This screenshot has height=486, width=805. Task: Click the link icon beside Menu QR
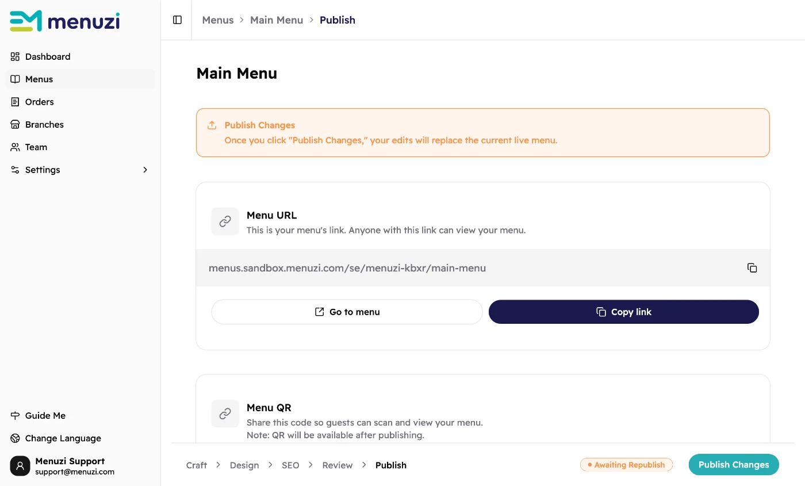point(225,414)
